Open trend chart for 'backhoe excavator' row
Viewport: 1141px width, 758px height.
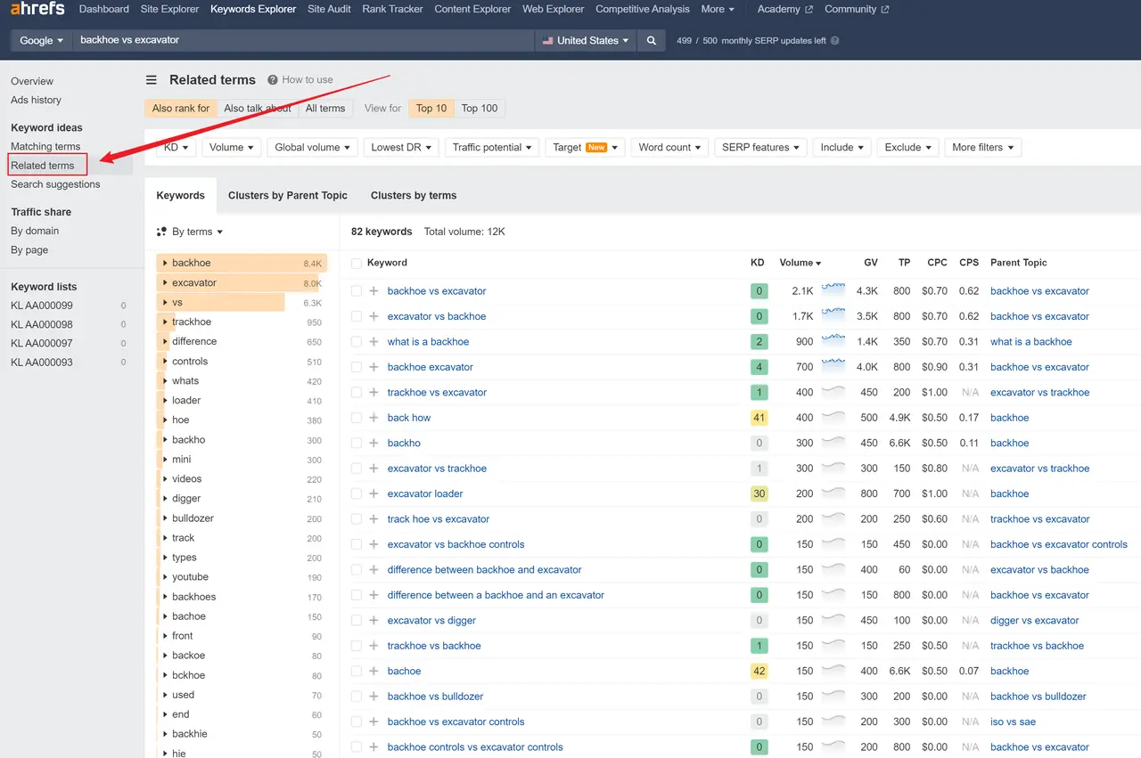[x=833, y=365]
